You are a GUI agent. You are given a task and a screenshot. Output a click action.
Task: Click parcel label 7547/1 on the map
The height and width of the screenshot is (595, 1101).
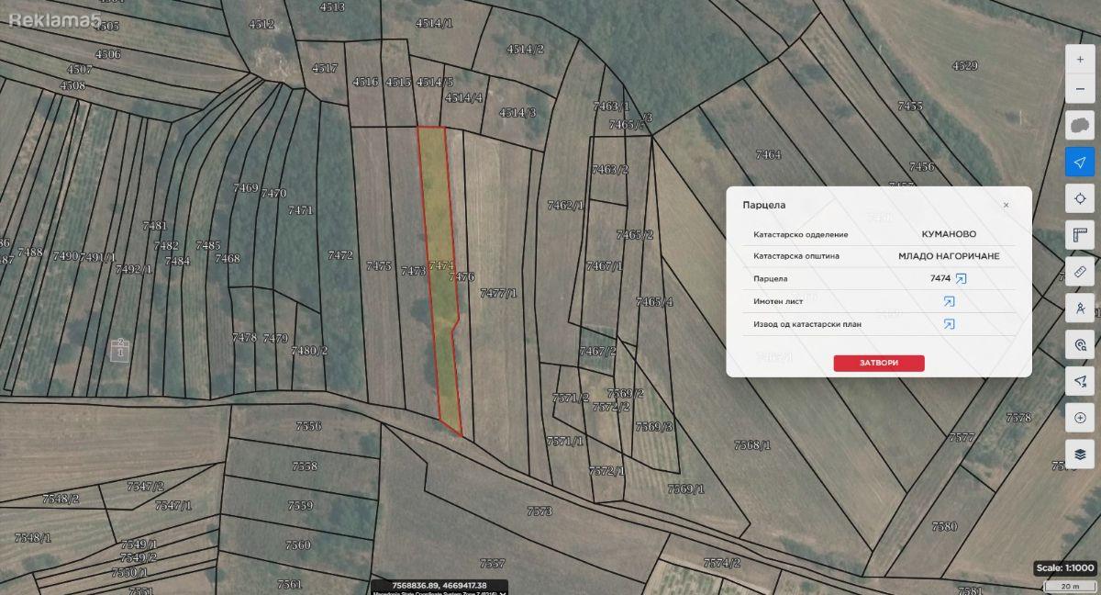[x=172, y=505]
